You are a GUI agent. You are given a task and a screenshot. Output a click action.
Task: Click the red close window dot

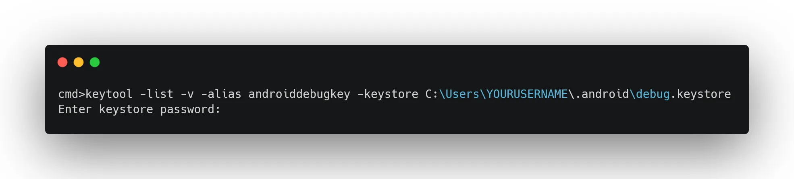point(62,62)
